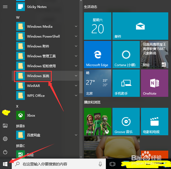
Task: Expand the Windows 管理工具 chevron
Action: [76, 56]
